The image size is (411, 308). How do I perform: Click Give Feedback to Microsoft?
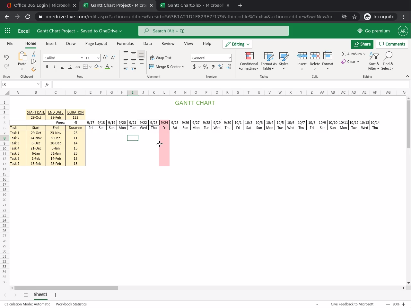tap(352, 304)
